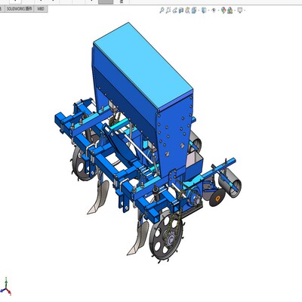
Task: Return to the Previous View
Action: [x=174, y=11]
